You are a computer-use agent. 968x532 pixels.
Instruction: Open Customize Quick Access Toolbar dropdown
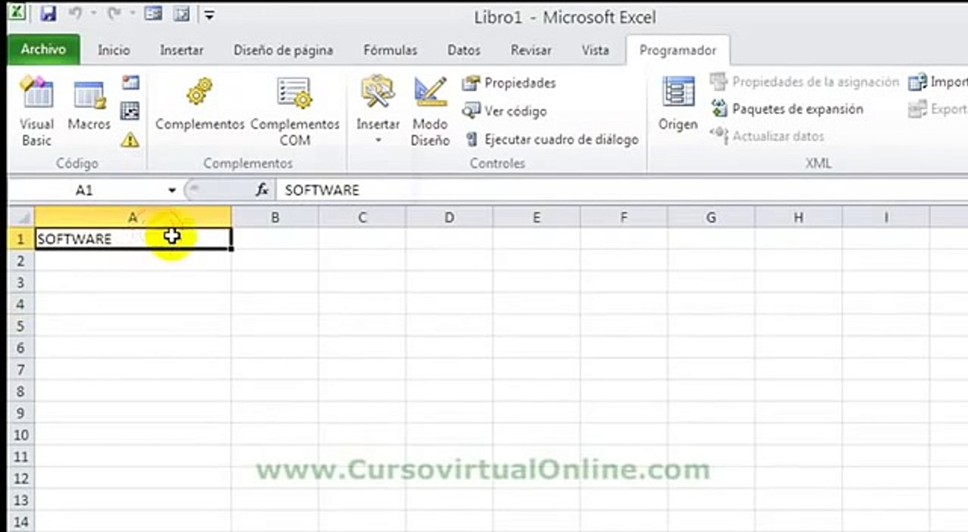tap(209, 14)
